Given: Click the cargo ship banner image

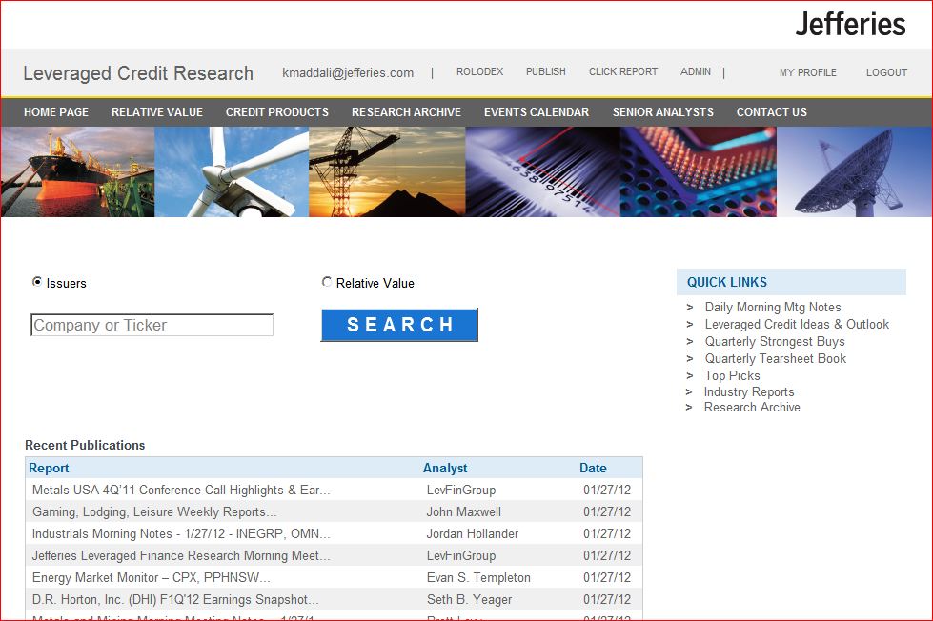Looking at the screenshot, I should coord(77,171).
